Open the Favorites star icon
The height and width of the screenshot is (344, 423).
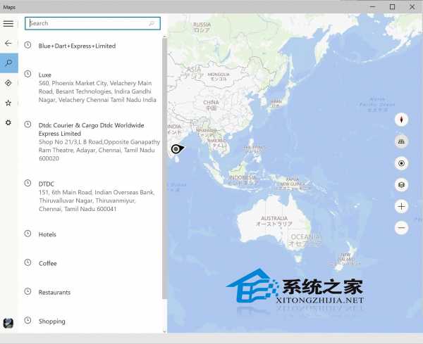tap(8, 103)
